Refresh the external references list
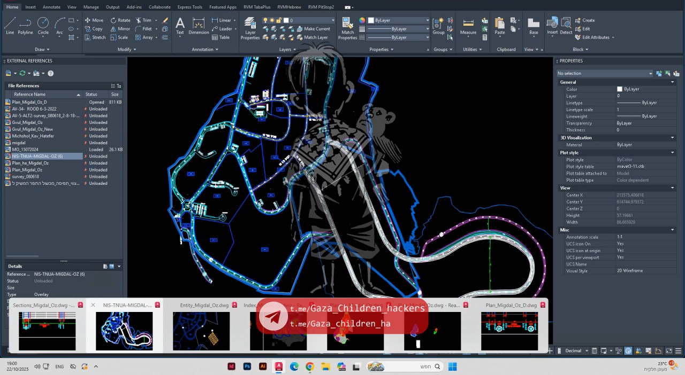 tap(22, 73)
